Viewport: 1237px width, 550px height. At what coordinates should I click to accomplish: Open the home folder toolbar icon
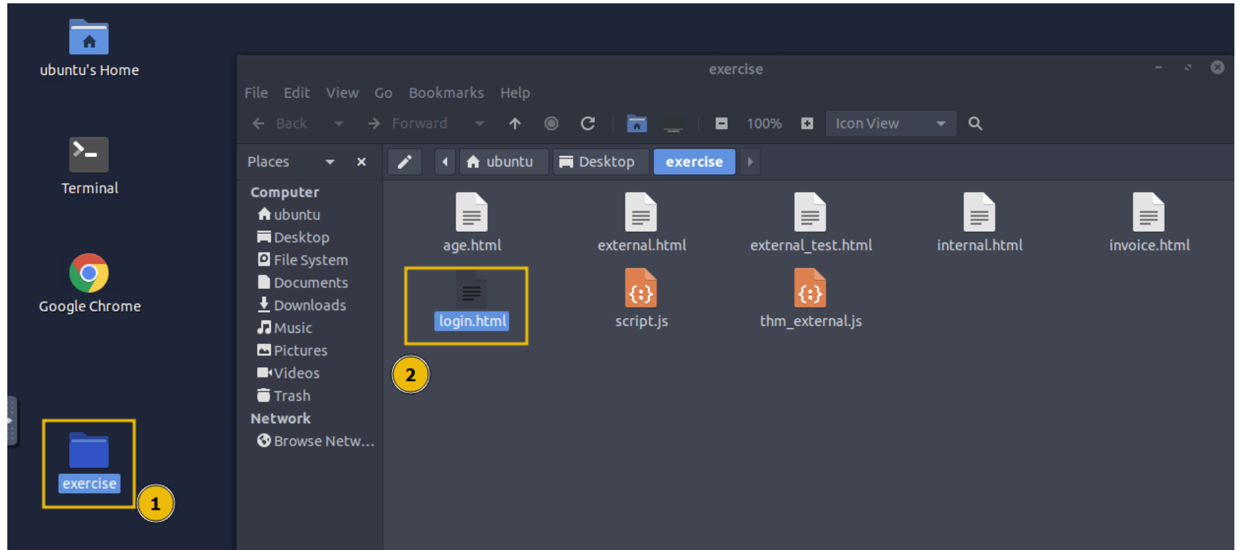(637, 124)
